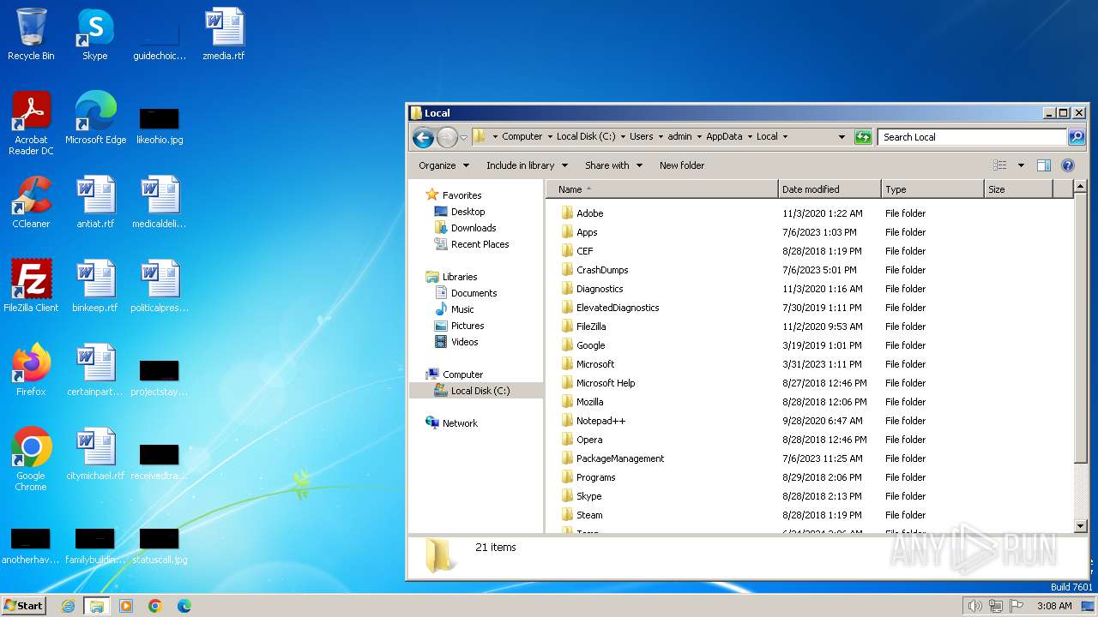Change view using the views icon
The image size is (1098, 617).
point(1000,165)
